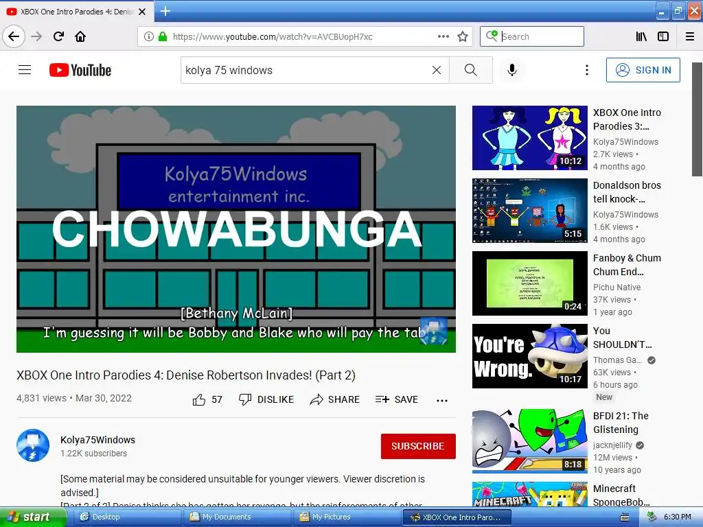Click the browser forward arrow
The width and height of the screenshot is (703, 527).
click(x=36, y=36)
